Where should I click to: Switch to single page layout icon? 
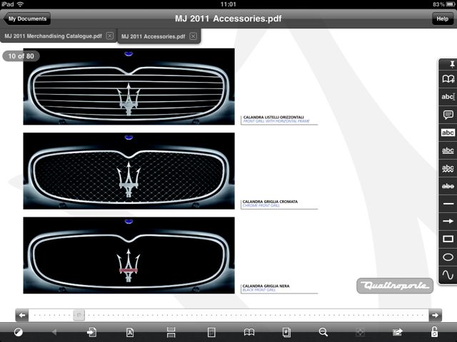pos(211,332)
